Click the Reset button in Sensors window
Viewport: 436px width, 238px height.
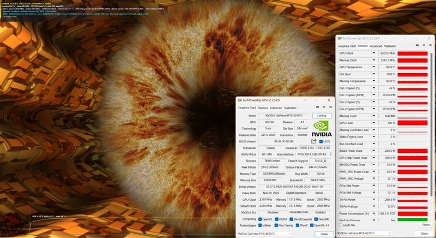click(x=425, y=225)
